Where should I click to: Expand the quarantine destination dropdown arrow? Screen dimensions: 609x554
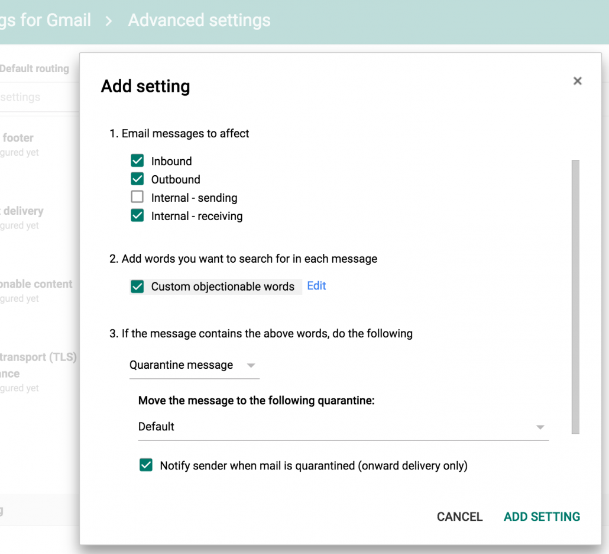540,427
